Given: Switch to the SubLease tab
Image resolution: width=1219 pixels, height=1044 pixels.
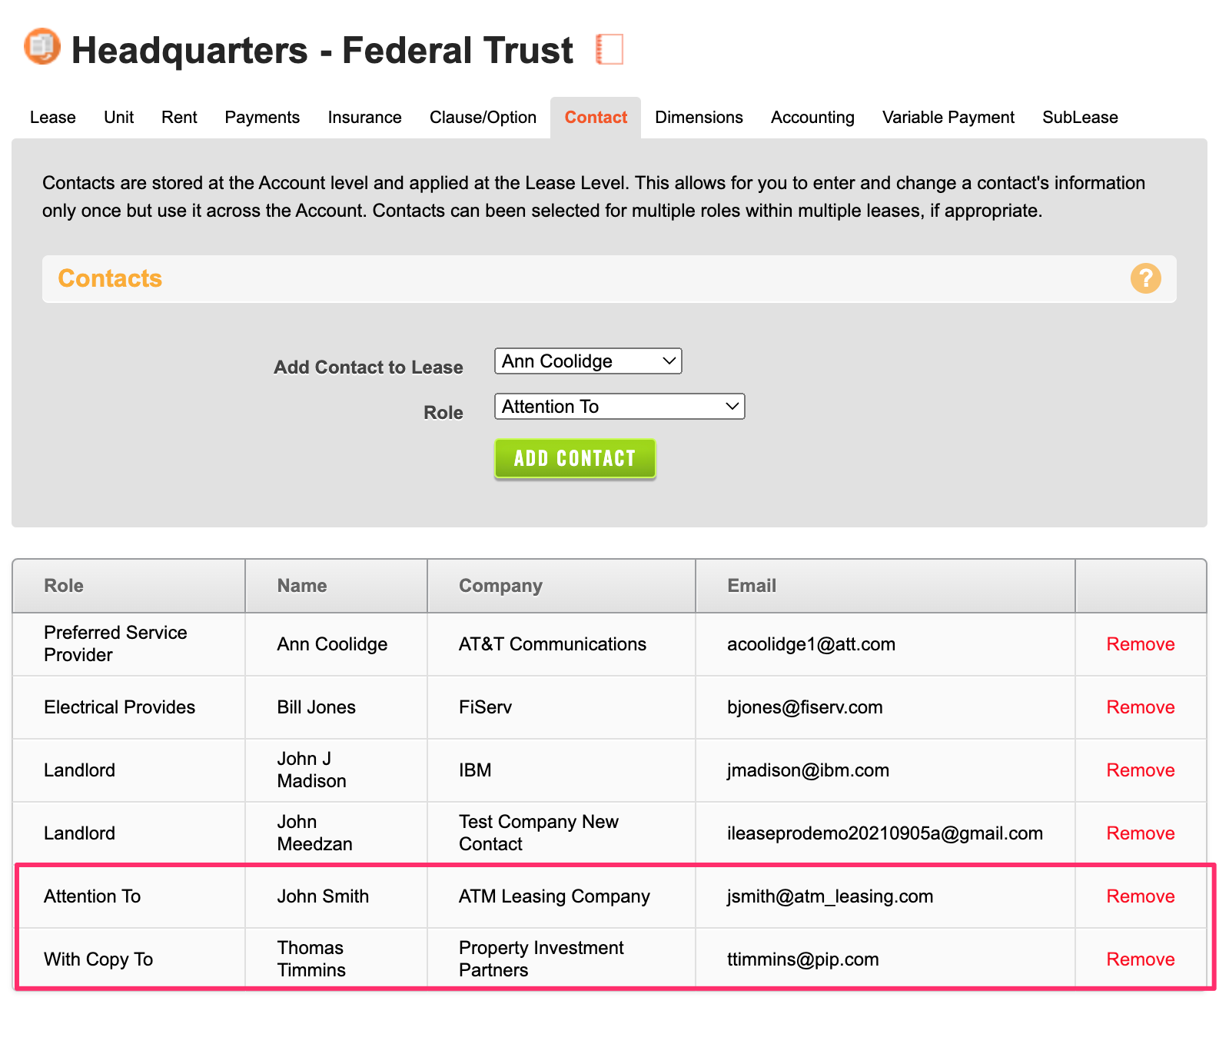Looking at the screenshot, I should [x=1079, y=118].
